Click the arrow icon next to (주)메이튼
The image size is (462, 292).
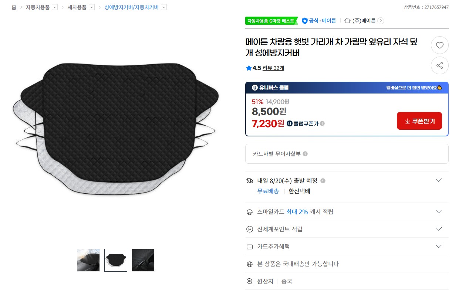(381, 21)
